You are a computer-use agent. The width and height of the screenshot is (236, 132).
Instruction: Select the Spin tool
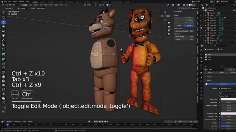pyautogui.click(x=3, y=81)
